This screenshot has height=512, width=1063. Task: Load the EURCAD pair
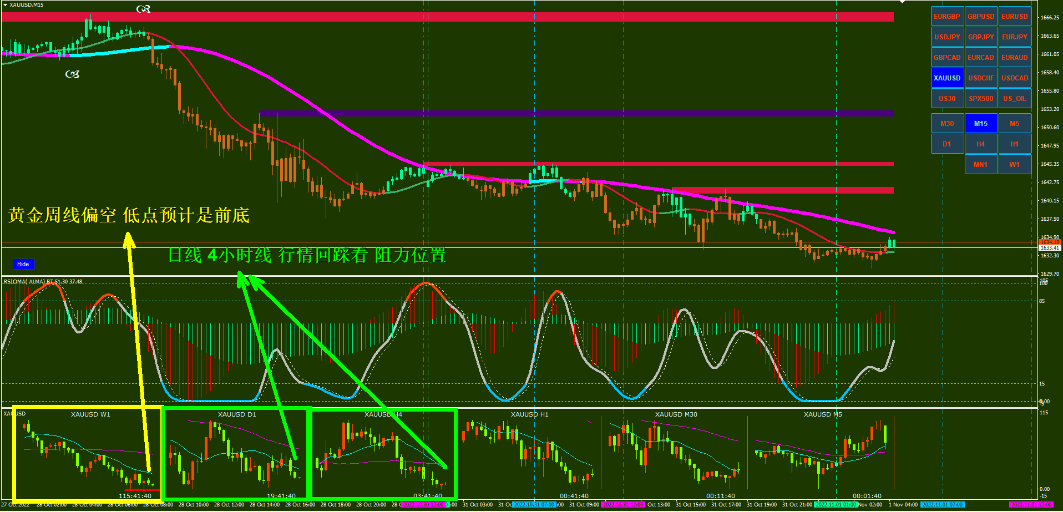(981, 58)
